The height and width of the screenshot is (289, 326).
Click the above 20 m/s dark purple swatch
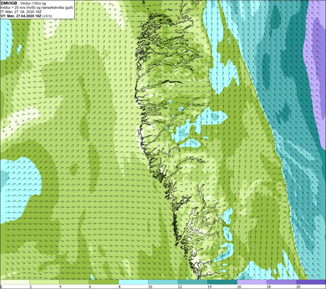click(311, 282)
